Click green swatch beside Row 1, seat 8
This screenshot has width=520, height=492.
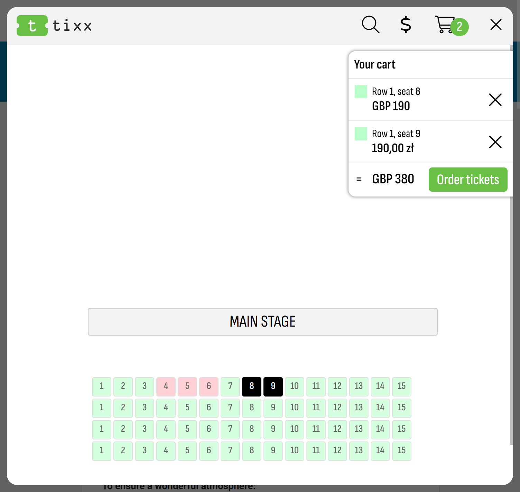coord(361,92)
